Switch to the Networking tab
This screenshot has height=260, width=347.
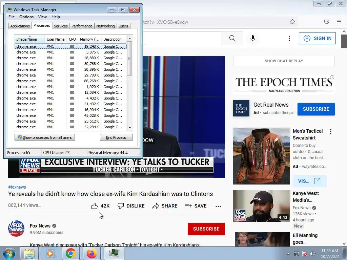(x=105, y=26)
